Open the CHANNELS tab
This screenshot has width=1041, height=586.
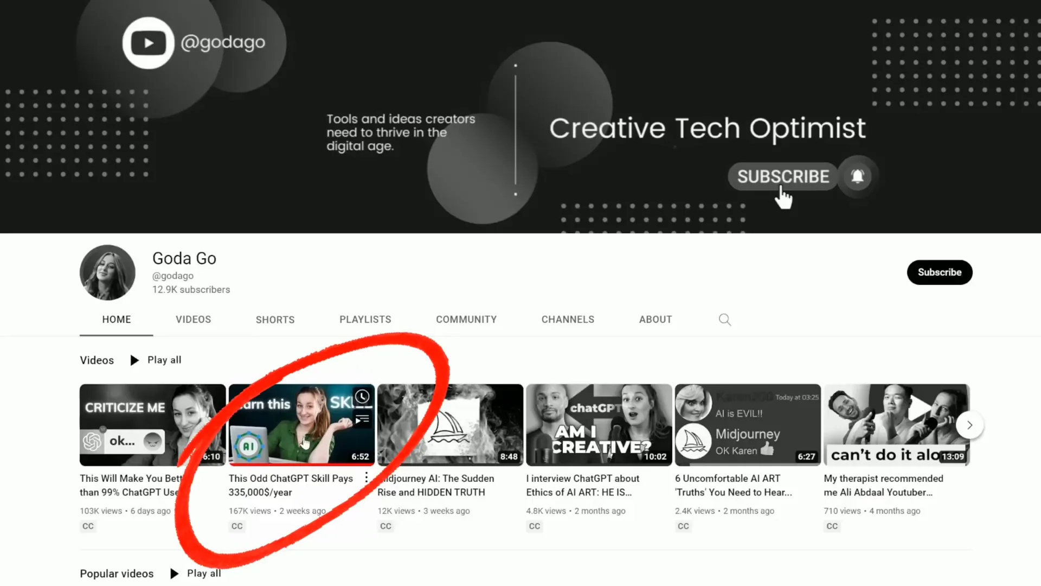pos(568,320)
